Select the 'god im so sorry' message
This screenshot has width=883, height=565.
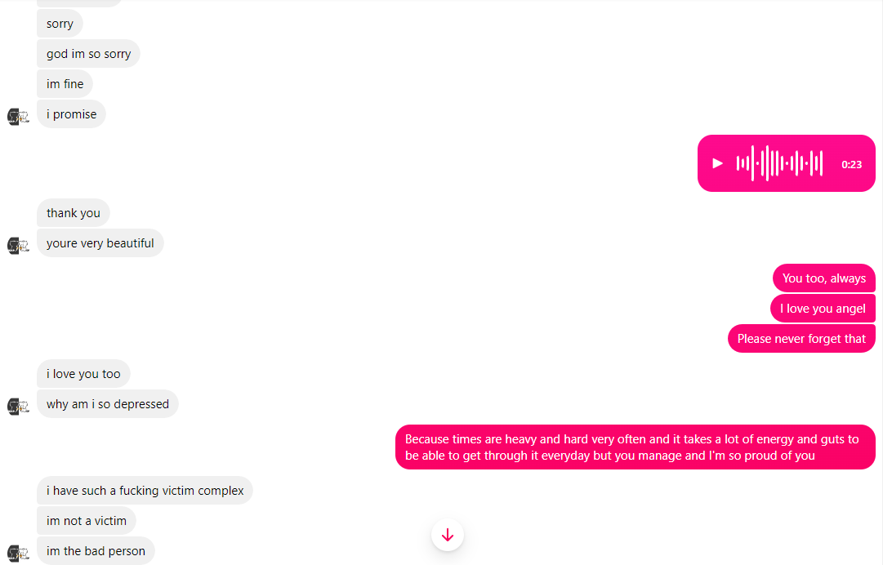coord(88,53)
